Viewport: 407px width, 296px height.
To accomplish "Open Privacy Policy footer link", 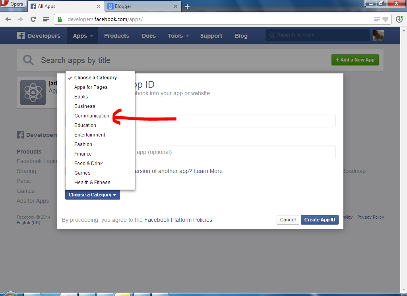I will click(x=370, y=217).
